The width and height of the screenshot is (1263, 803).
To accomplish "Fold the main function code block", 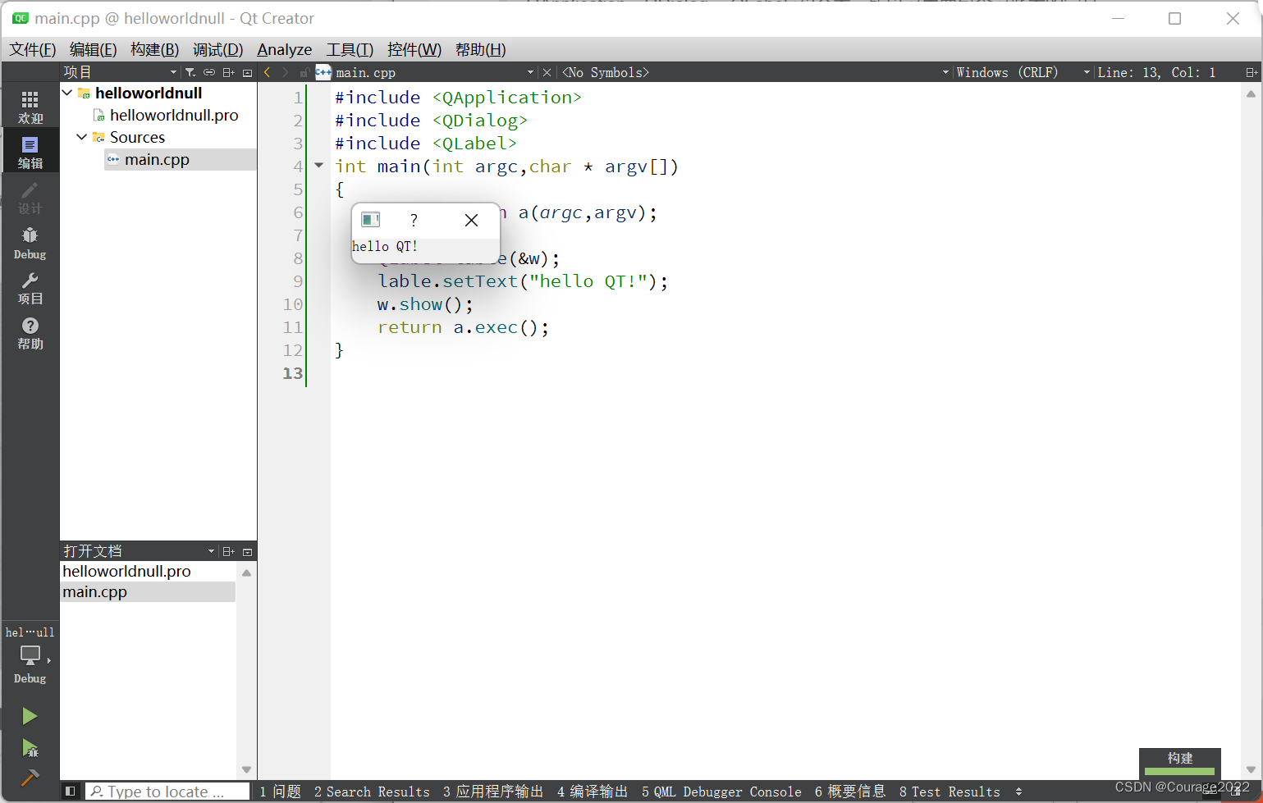I will pyautogui.click(x=318, y=166).
